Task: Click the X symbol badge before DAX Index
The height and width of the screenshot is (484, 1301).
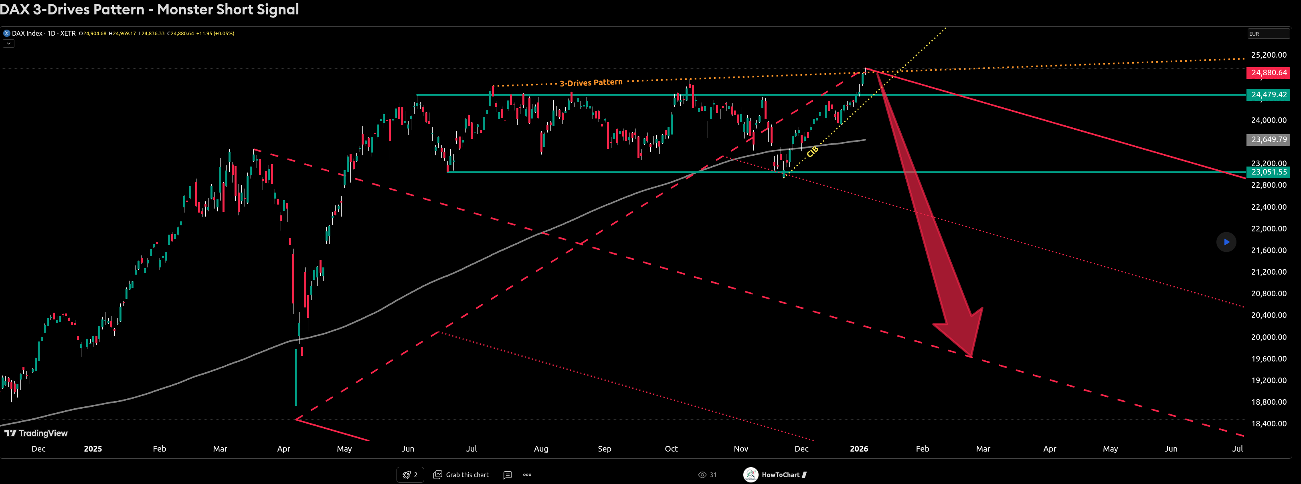Action: (6, 33)
